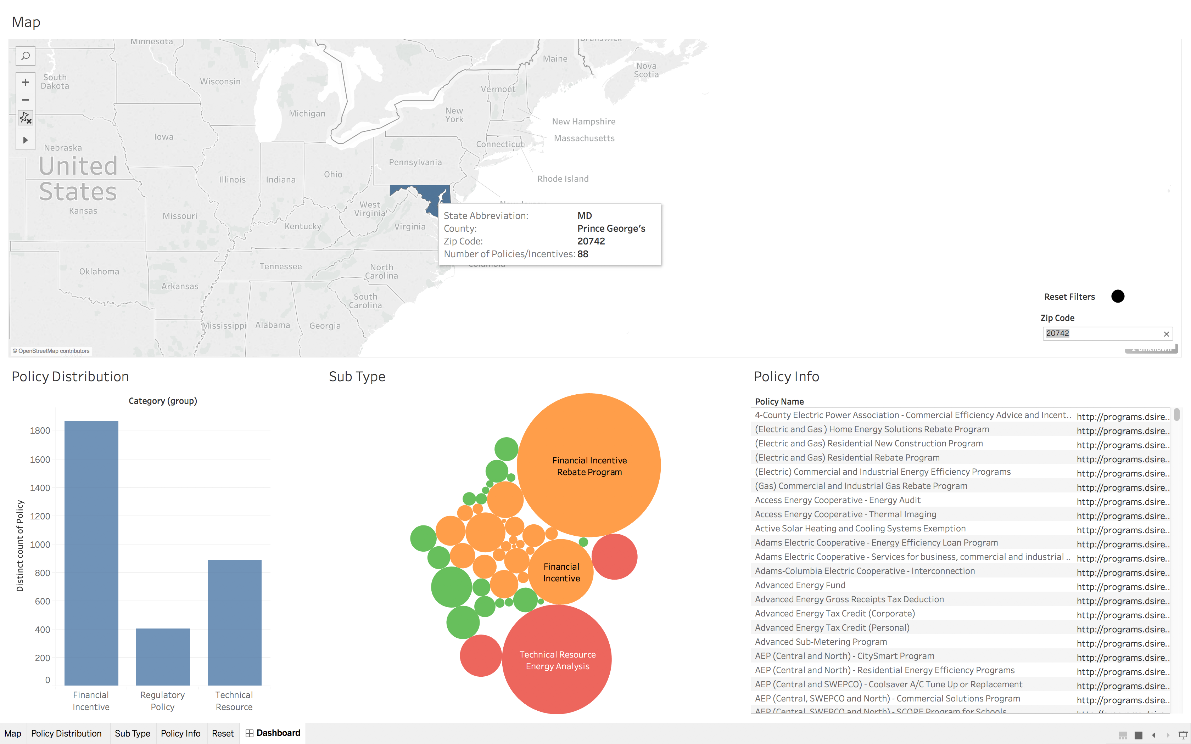
Task: Show tabs single-square view icon
Action: 1138,735
